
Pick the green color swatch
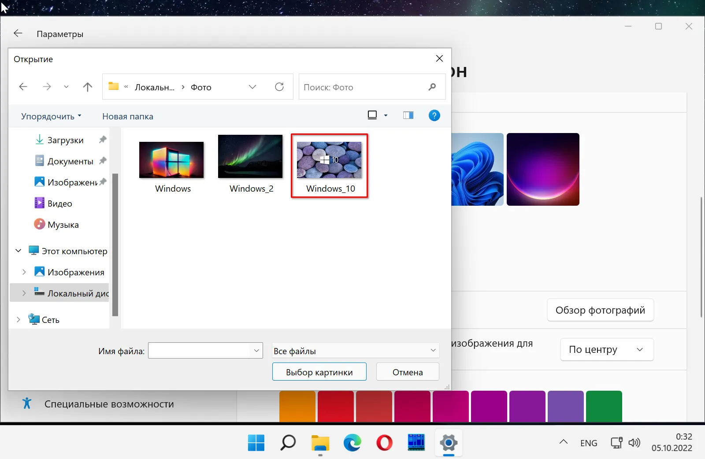[604, 406]
